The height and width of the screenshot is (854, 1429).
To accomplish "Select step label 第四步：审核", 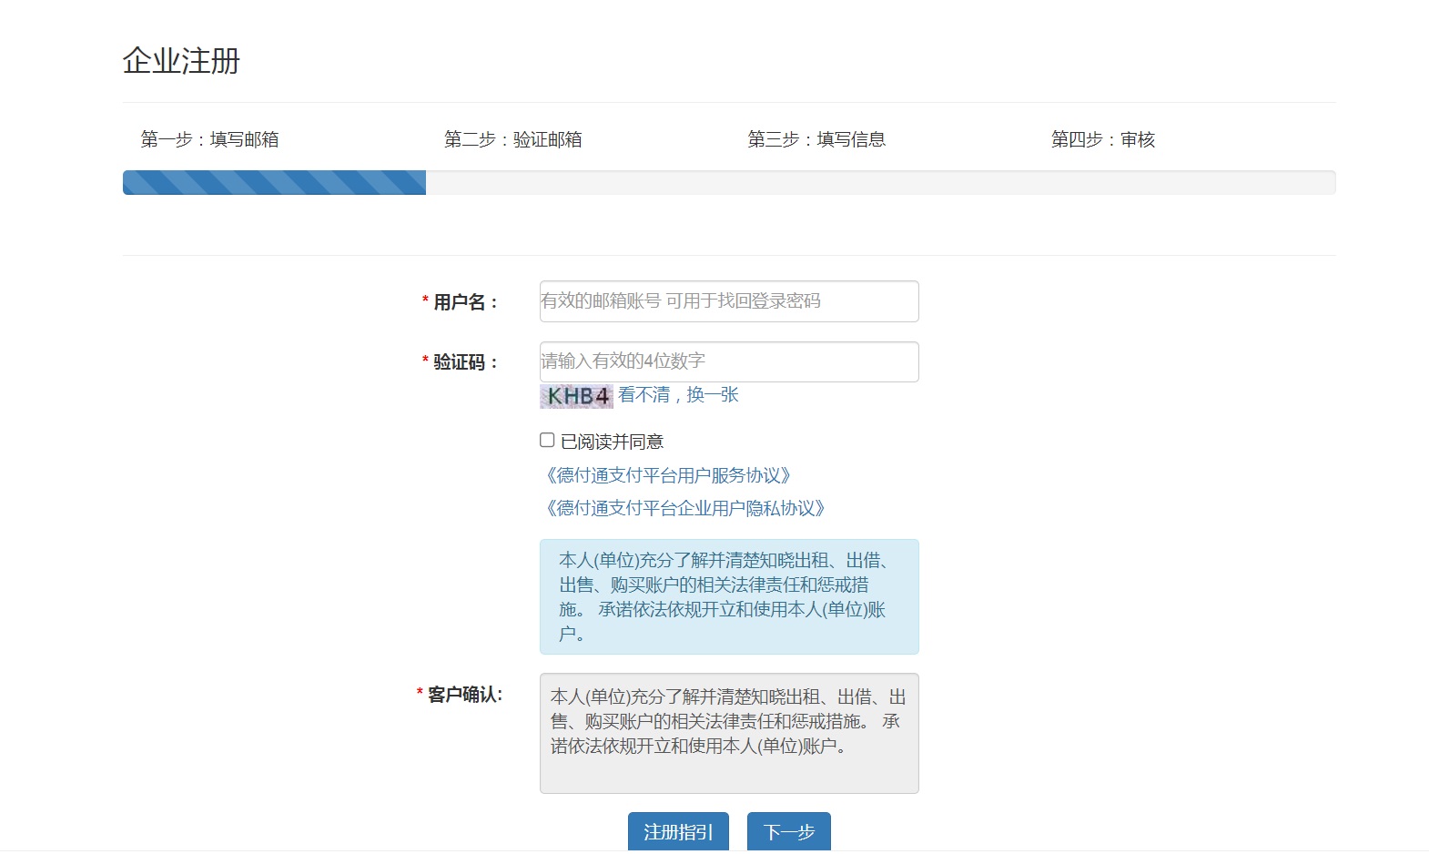I will pyautogui.click(x=1103, y=139).
